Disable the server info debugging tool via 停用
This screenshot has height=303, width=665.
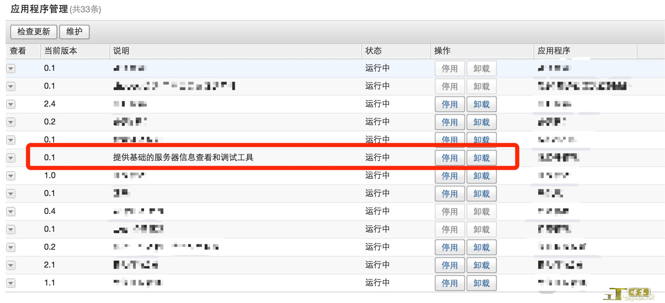tap(450, 158)
